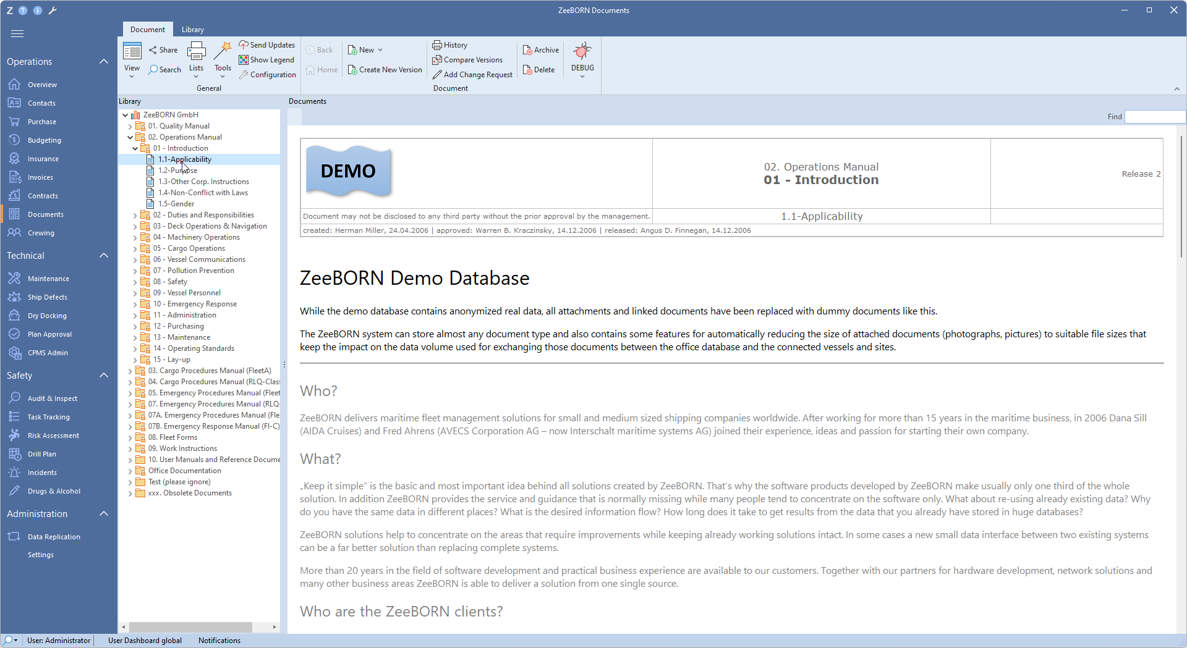Open document History
Image resolution: width=1187 pixels, height=648 pixels.
(x=450, y=45)
